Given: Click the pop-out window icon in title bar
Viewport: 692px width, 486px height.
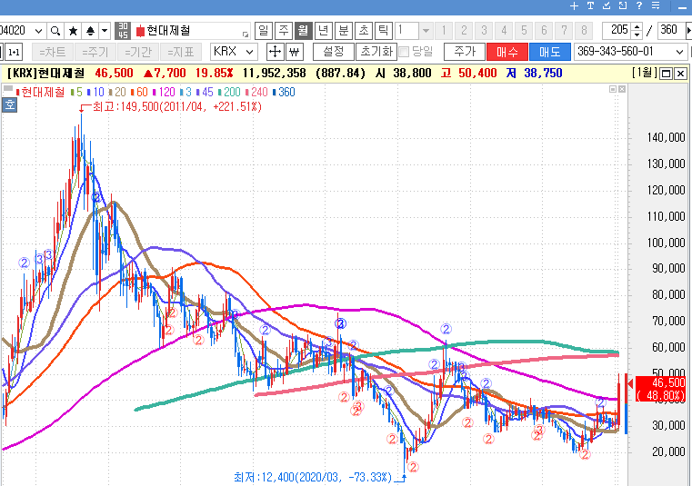Looking at the screenshot, I should coord(623,5).
